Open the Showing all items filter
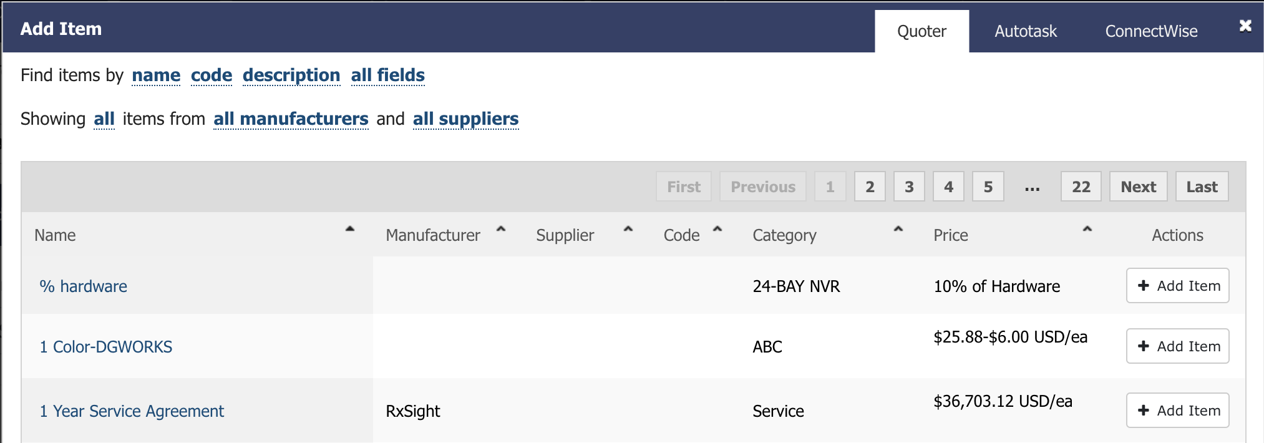This screenshot has width=1264, height=443. [104, 119]
